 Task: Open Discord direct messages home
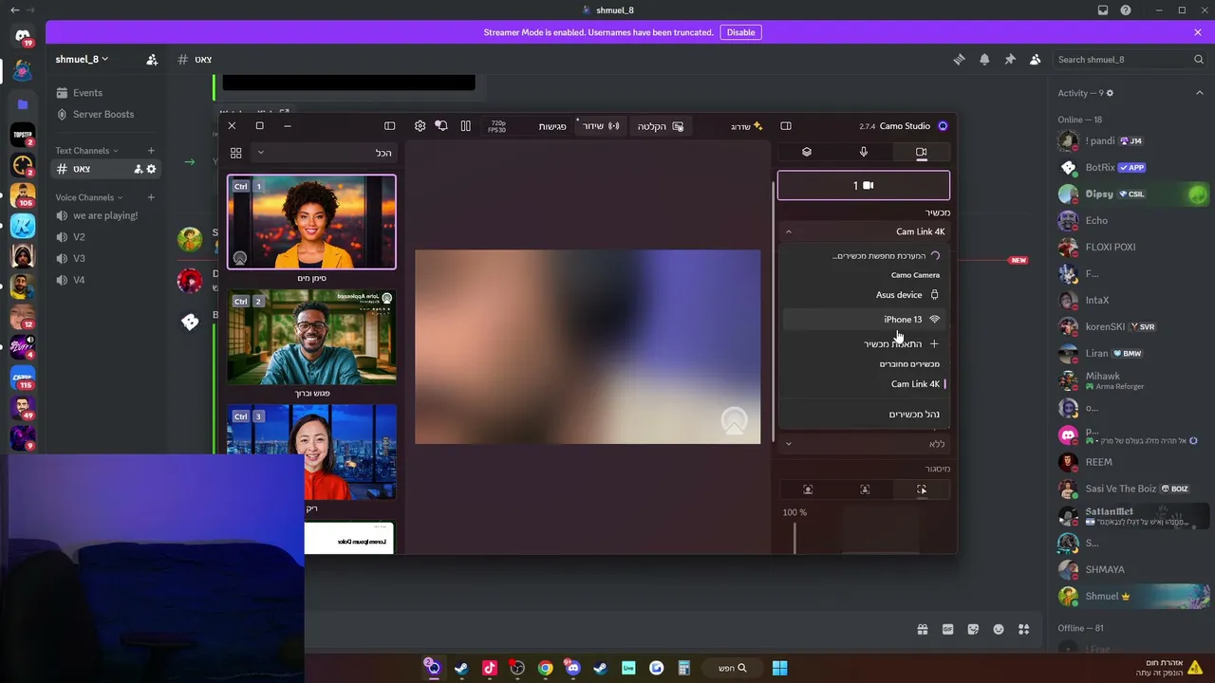tap(23, 38)
